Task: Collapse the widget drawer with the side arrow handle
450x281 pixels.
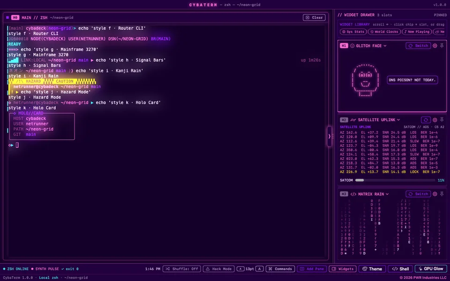Action: [x=329, y=136]
